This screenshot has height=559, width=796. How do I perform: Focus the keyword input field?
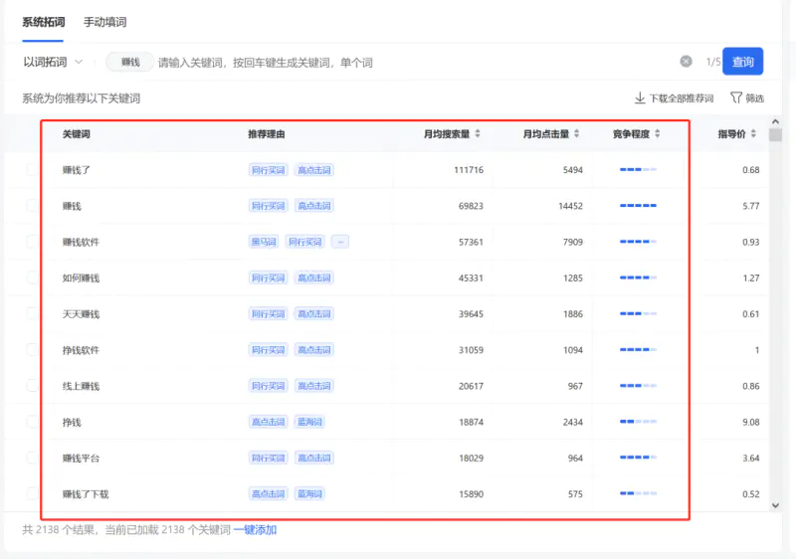398,62
